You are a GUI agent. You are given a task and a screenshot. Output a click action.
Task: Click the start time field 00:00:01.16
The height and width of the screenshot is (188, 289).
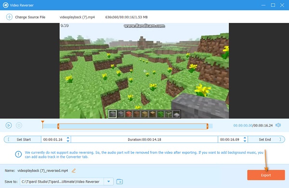(53, 139)
